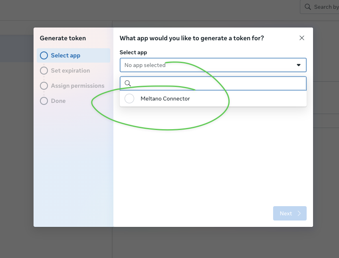Select the Meltano Connector radio button
Viewport: 339px width, 258px height.
(129, 98)
